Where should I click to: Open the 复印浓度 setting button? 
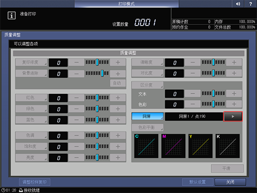tap(31, 62)
